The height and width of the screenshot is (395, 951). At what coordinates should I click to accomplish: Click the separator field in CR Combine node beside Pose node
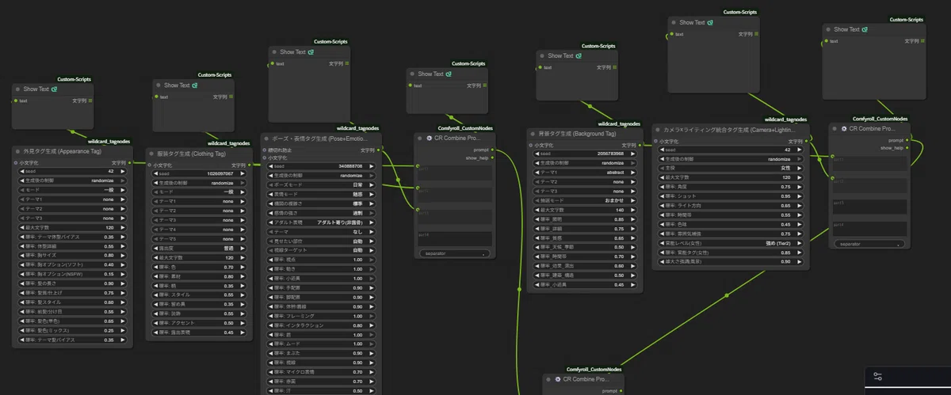[453, 253]
